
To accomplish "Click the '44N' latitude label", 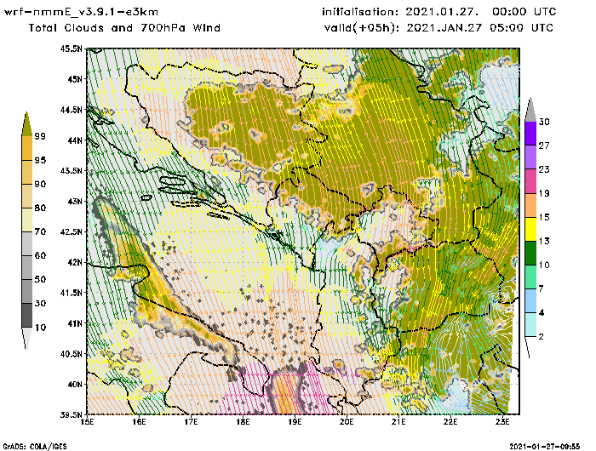I will (x=75, y=140).
